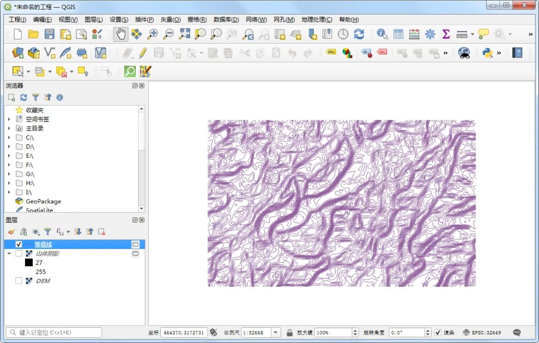Open the field calculator
The image size is (539, 343).
coord(414,34)
